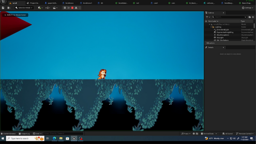Viewport: 256px width, 144px height.
Task: Open File Explorer from the taskbar
Action: coord(61,138)
